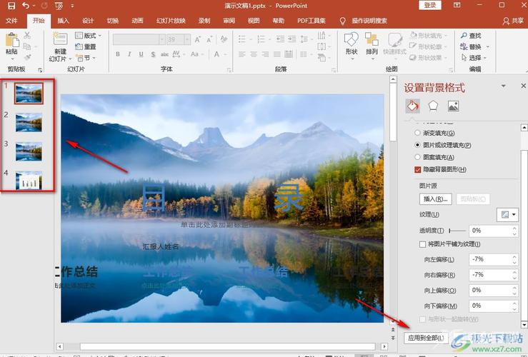Viewport: 528px width, 357px height.
Task: Open the Picture tab in format pane
Action: pyautogui.click(x=453, y=106)
